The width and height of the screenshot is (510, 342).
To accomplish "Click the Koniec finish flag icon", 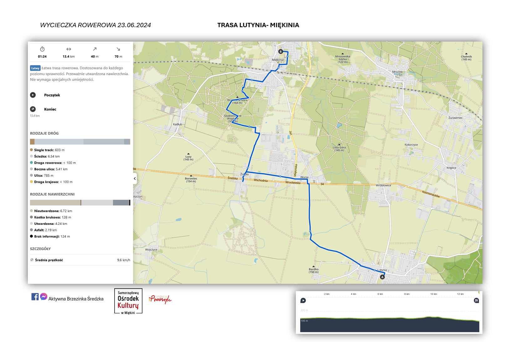I will click(x=33, y=109).
